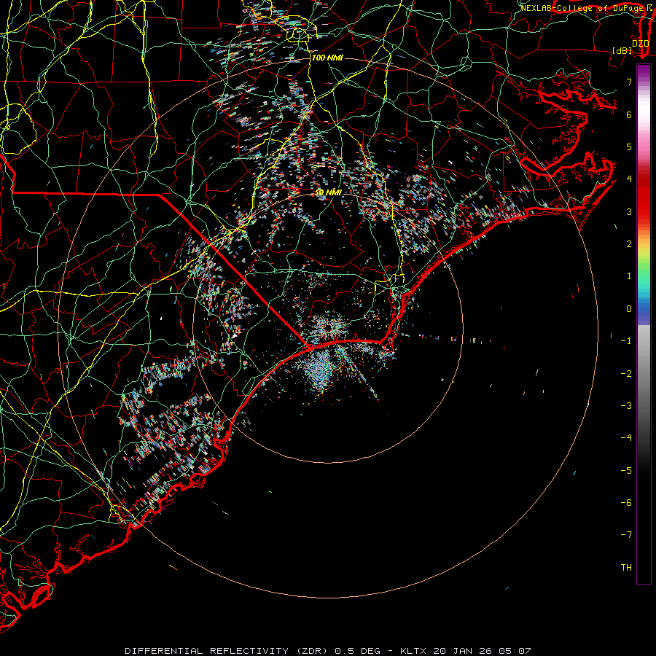Click the -2 value on the color scale
The height and width of the screenshot is (656, 656).
click(x=626, y=374)
